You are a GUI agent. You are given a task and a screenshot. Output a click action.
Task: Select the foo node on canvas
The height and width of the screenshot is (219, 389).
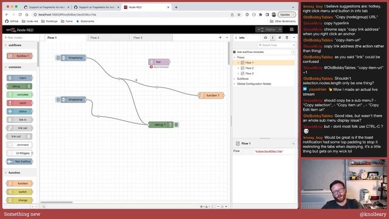159,62
